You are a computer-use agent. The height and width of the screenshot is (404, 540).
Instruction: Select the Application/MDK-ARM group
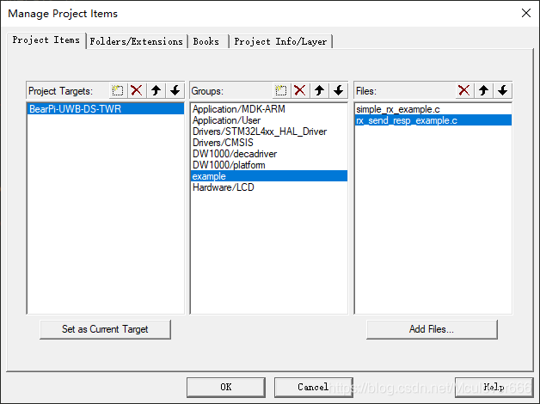point(269,109)
